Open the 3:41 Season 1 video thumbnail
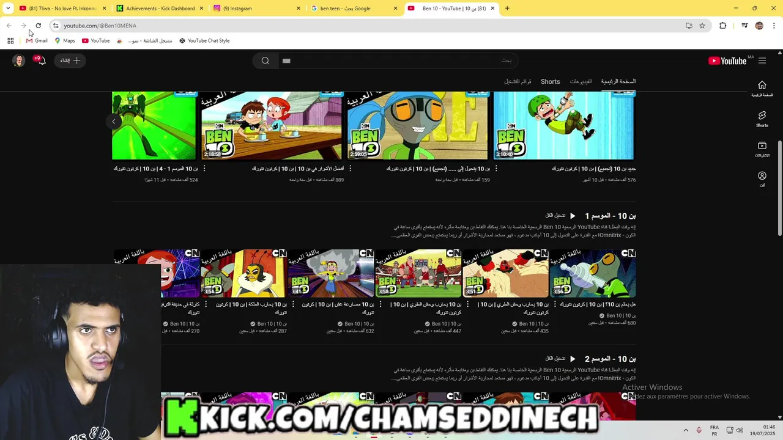 pos(331,273)
